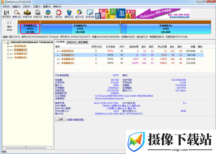Switch to the 浏览文件 tab
The image size is (216, 154).
tap(72, 42)
